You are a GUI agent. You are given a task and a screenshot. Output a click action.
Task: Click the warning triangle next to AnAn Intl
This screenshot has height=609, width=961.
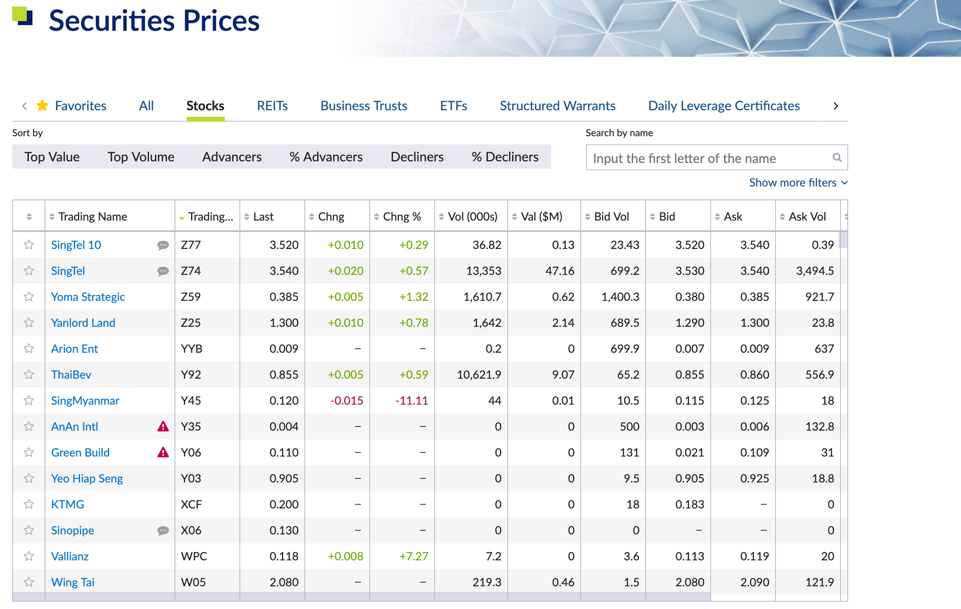(x=163, y=427)
